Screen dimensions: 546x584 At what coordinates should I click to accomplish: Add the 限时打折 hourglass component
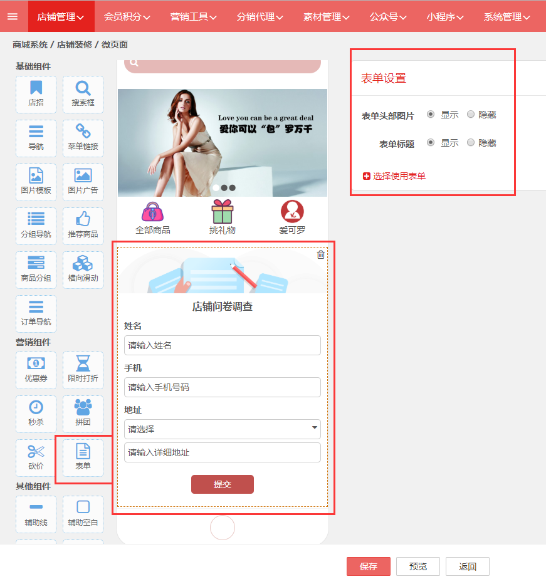(83, 370)
